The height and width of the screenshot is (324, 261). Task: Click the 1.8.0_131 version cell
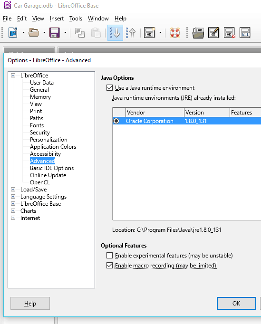coord(196,121)
